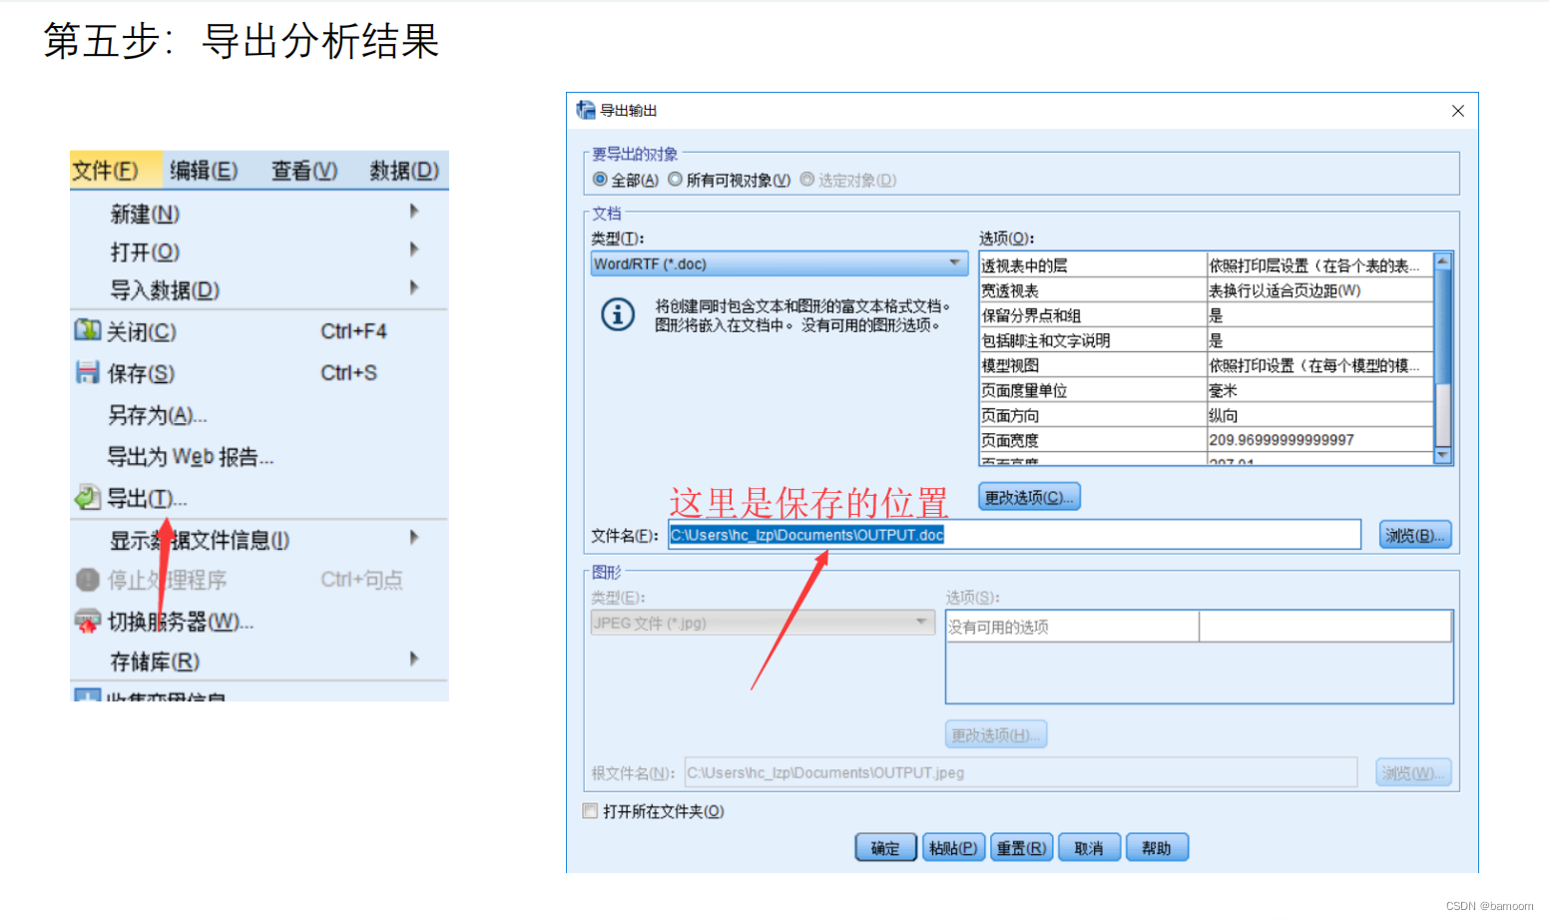Expand the 新建(N) submenu arrow
This screenshot has height=920, width=1549.
[x=414, y=212]
